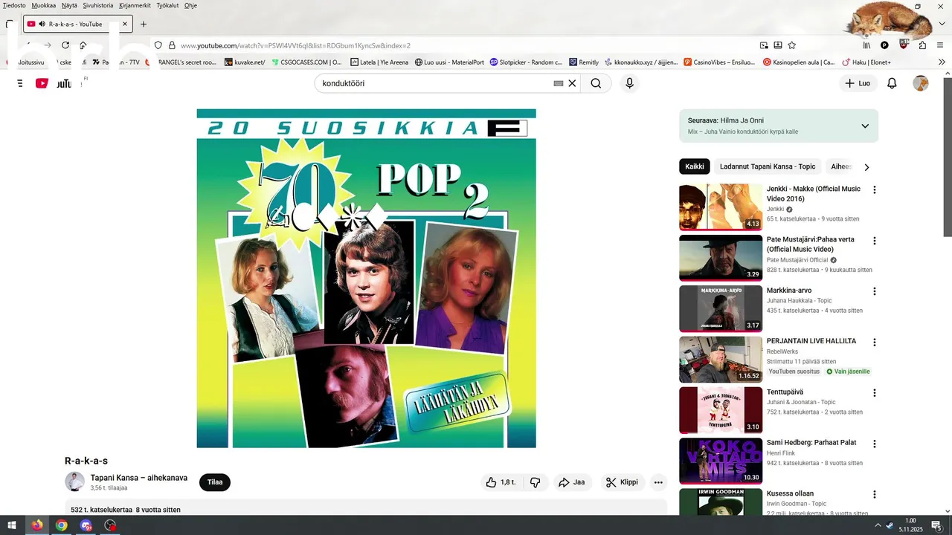The image size is (952, 535).
Task: Start voice search with the microphone
Action: 629,83
